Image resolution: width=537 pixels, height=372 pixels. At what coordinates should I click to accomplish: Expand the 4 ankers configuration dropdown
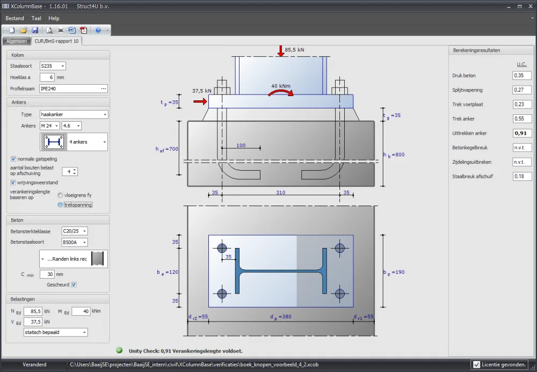(105, 142)
